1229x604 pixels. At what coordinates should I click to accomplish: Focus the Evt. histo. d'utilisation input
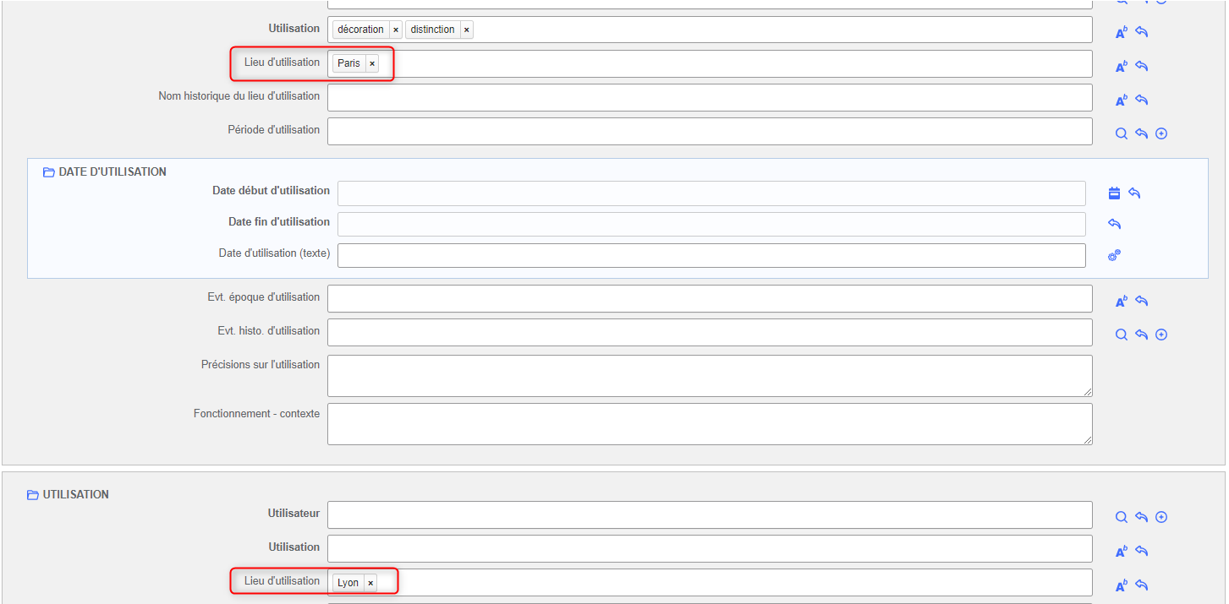point(710,332)
